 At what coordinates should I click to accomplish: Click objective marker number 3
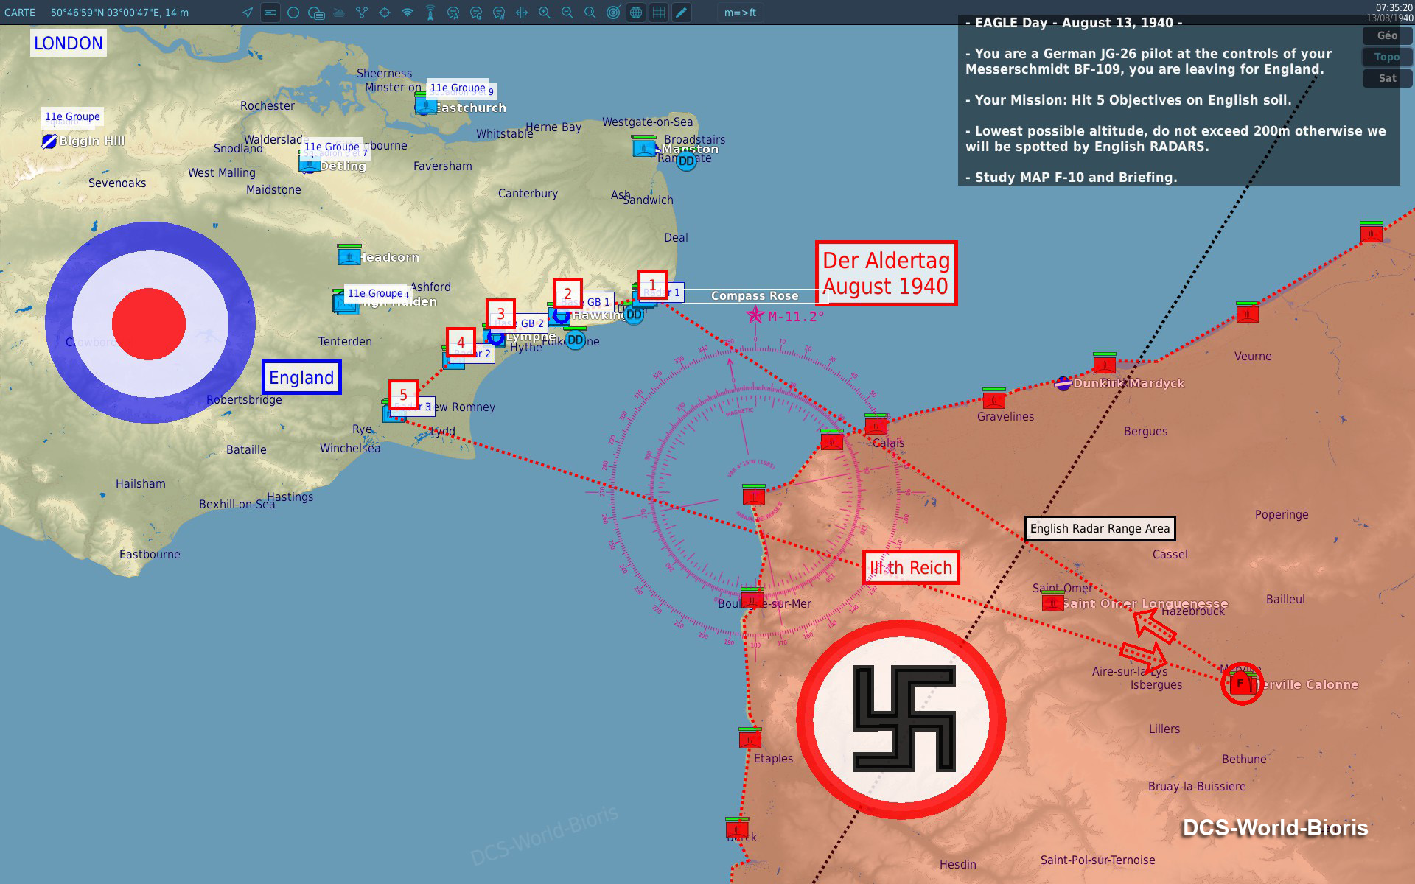coord(500,314)
